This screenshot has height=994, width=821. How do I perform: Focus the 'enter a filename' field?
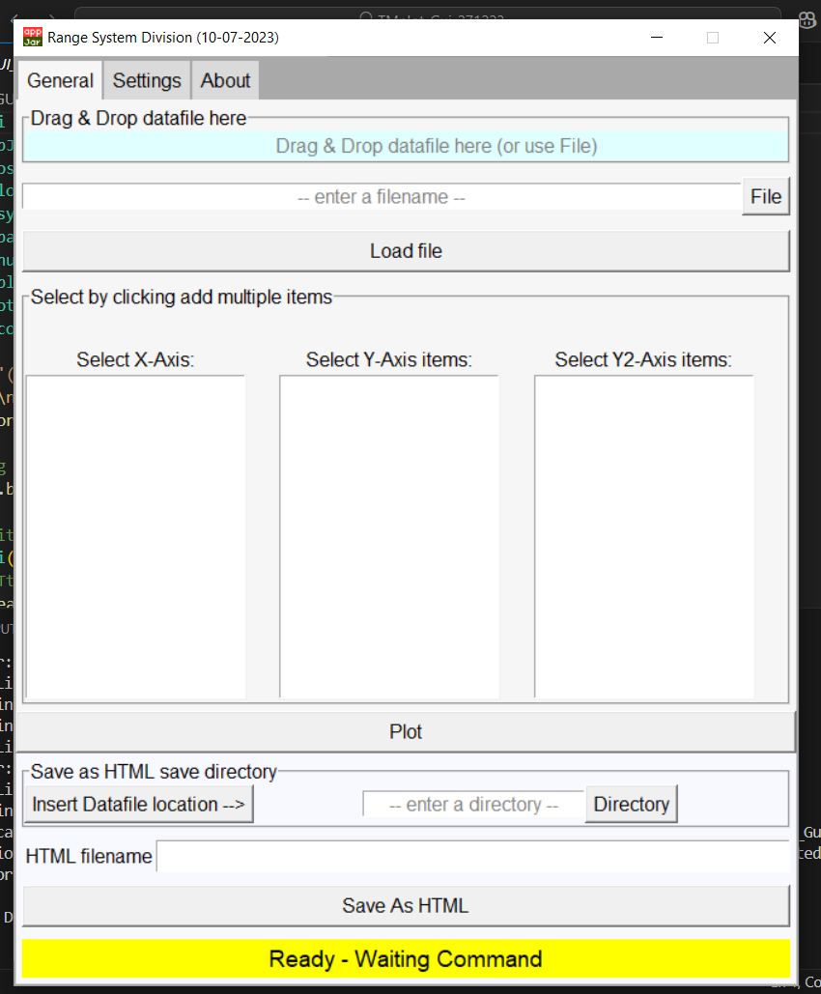pyautogui.click(x=381, y=197)
